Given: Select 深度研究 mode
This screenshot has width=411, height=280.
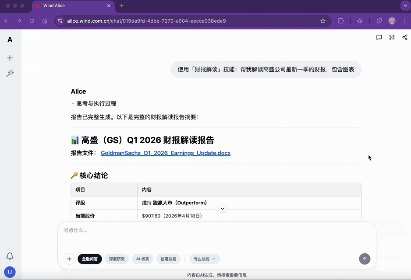Looking at the screenshot, I should (x=117, y=259).
